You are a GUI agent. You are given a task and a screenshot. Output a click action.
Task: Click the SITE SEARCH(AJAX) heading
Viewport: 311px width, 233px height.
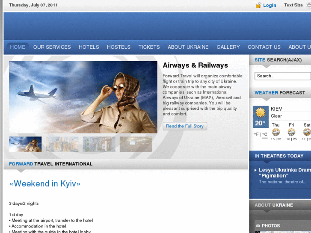(278, 60)
